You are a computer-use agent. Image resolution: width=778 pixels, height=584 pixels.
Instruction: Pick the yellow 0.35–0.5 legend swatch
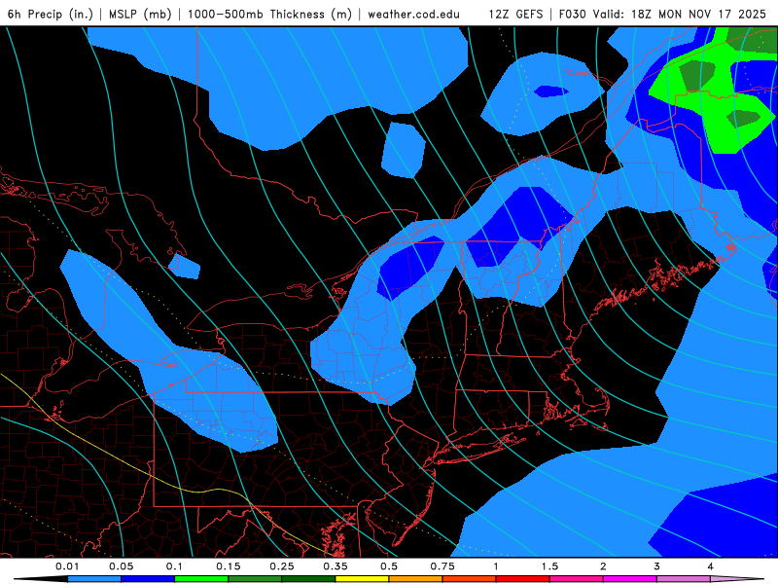(x=362, y=579)
